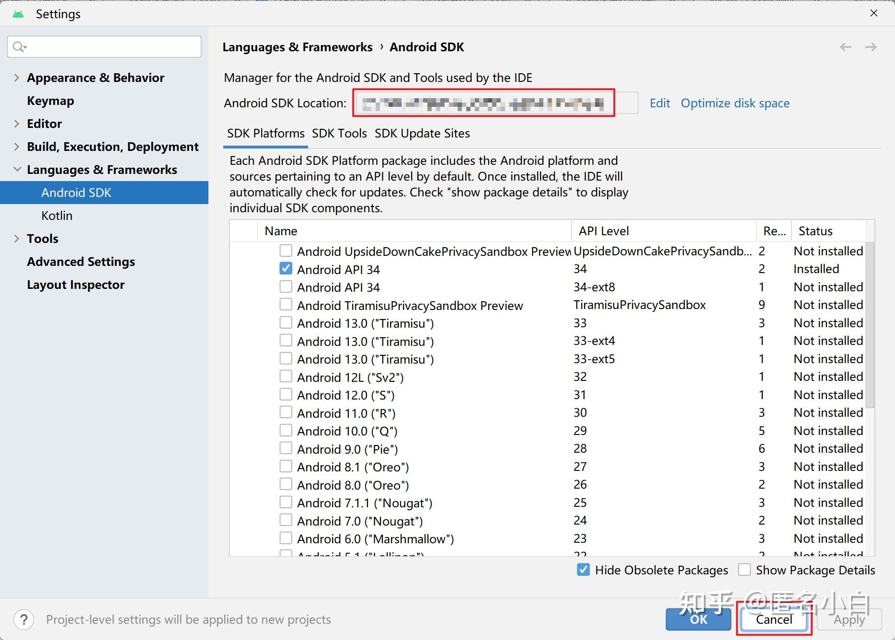Click the forward navigation arrow
895x640 pixels.
tap(871, 47)
